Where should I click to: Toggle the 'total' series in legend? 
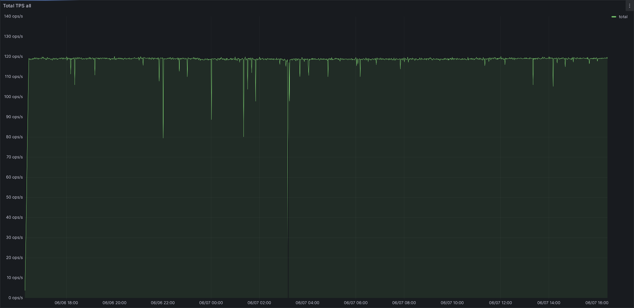pyautogui.click(x=623, y=17)
